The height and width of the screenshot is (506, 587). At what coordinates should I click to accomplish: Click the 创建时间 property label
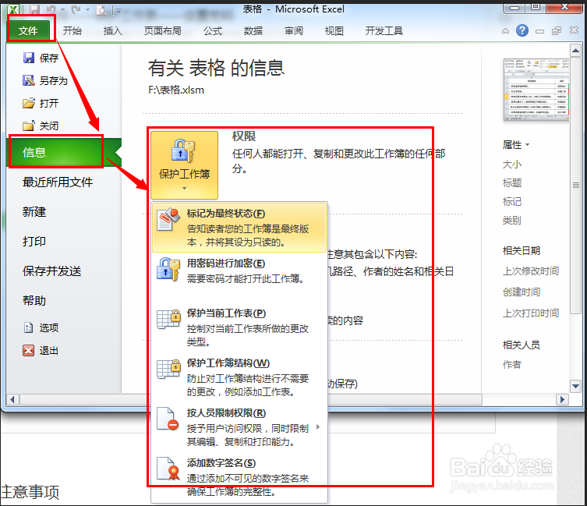522,292
